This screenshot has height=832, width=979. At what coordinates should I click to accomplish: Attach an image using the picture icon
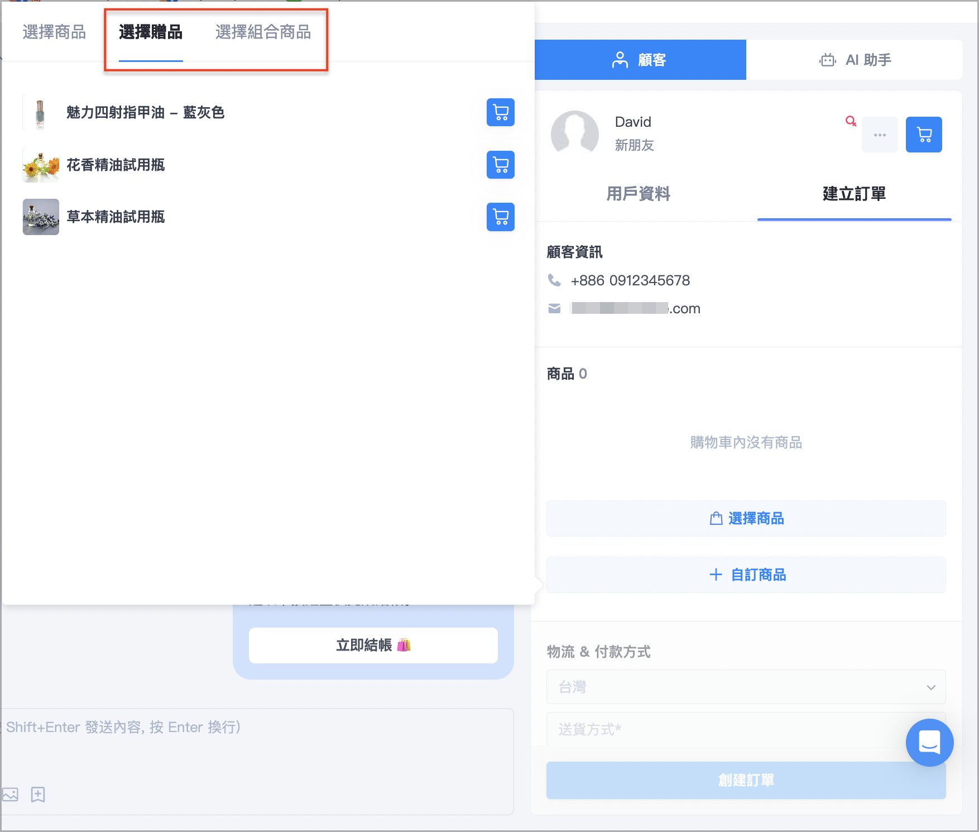tap(10, 795)
